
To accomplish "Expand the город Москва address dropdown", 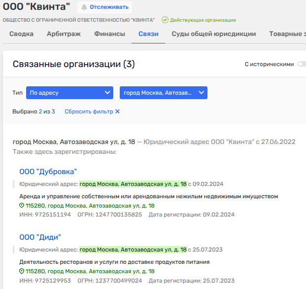I will click(x=163, y=93).
